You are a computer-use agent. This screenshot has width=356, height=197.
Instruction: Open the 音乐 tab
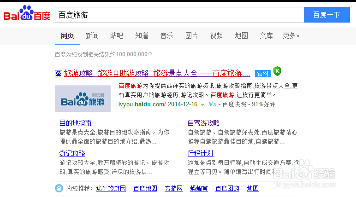point(166,35)
